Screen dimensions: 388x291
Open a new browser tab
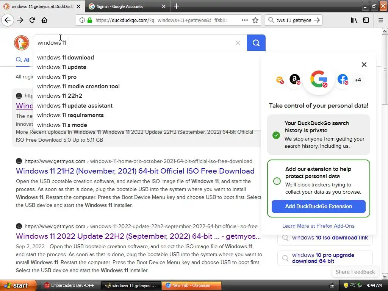[177, 6]
